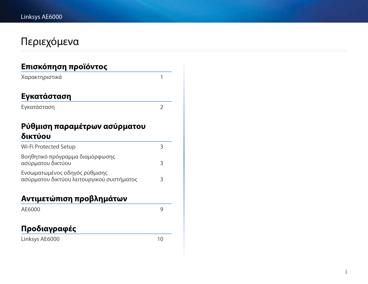Open the 'Χαρακτηριστικά' contents entry
The width and height of the screenshot is (368, 284).
pyautogui.click(x=41, y=77)
